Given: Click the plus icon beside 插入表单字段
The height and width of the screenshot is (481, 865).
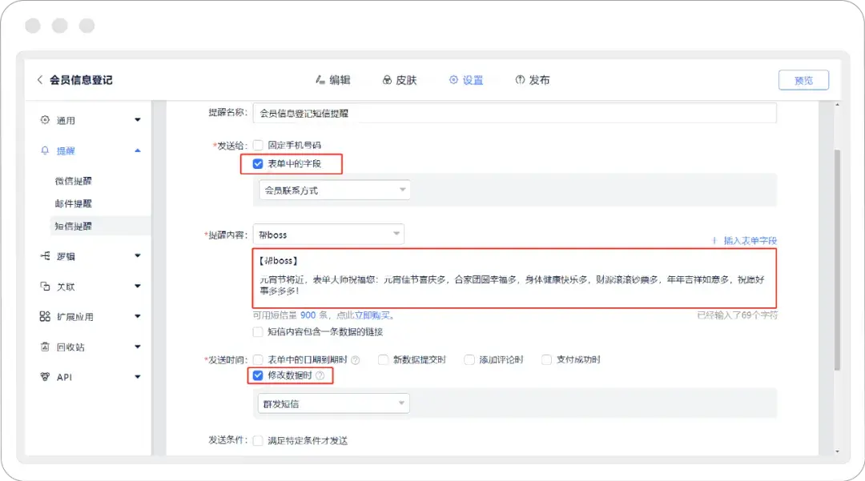Looking at the screenshot, I should pos(714,240).
